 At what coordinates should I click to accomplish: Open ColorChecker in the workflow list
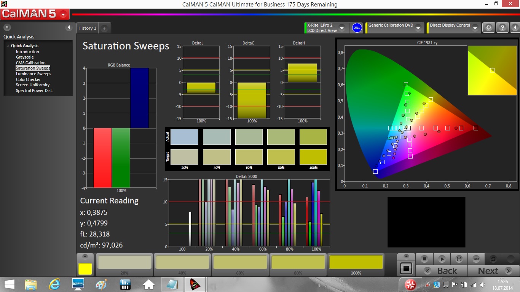click(28, 79)
